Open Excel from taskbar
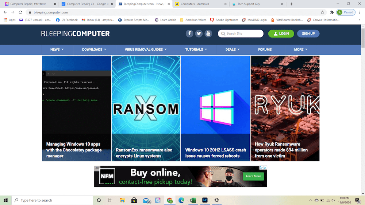Image resolution: width=365 pixels, height=205 pixels. 193,200
